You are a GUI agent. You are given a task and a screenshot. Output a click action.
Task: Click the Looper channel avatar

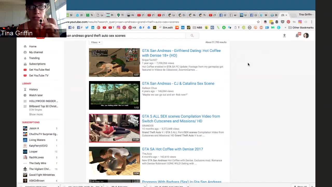[25, 152]
